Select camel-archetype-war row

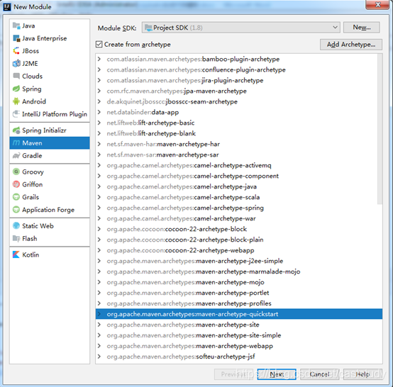coord(239,218)
